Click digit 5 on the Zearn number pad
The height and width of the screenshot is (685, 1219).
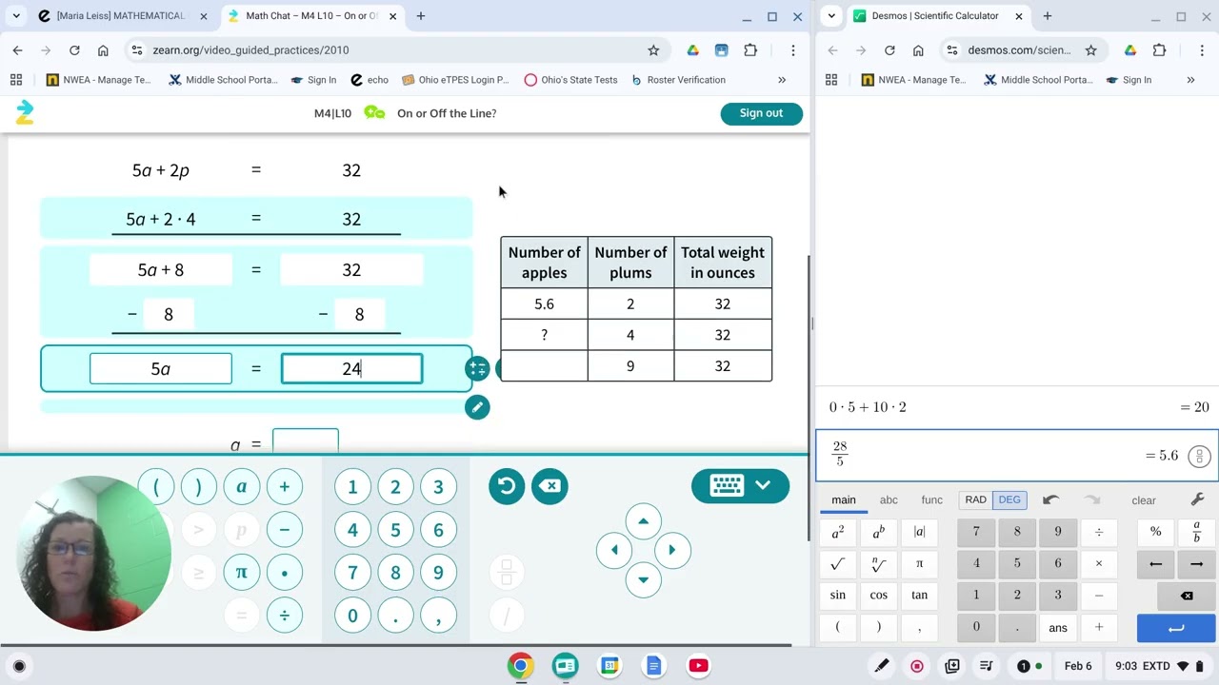(395, 530)
